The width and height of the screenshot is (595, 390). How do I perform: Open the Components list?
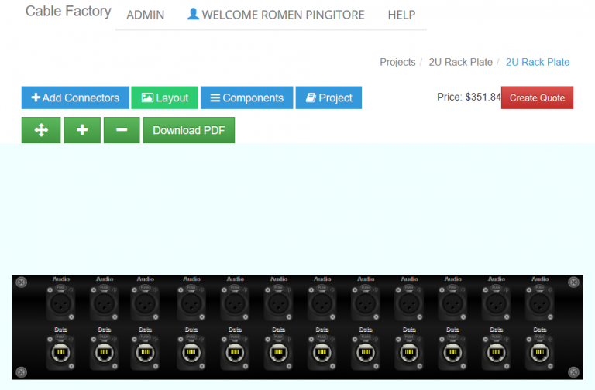click(x=246, y=97)
